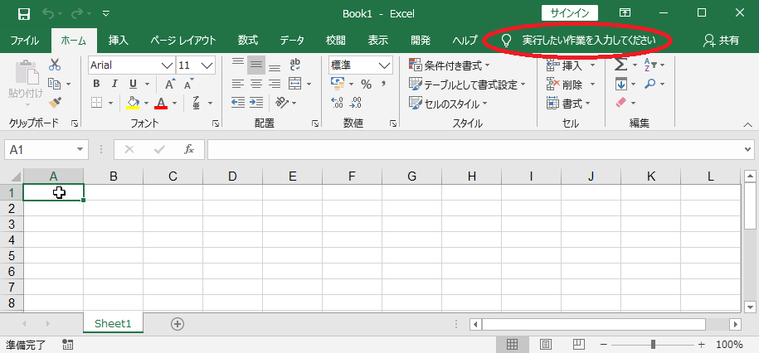This screenshot has width=759, height=353.
Task: Click the AutoSum sigma icon
Action: [620, 65]
